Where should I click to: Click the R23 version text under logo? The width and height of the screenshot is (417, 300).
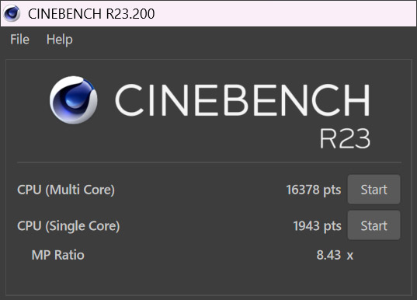(x=345, y=138)
